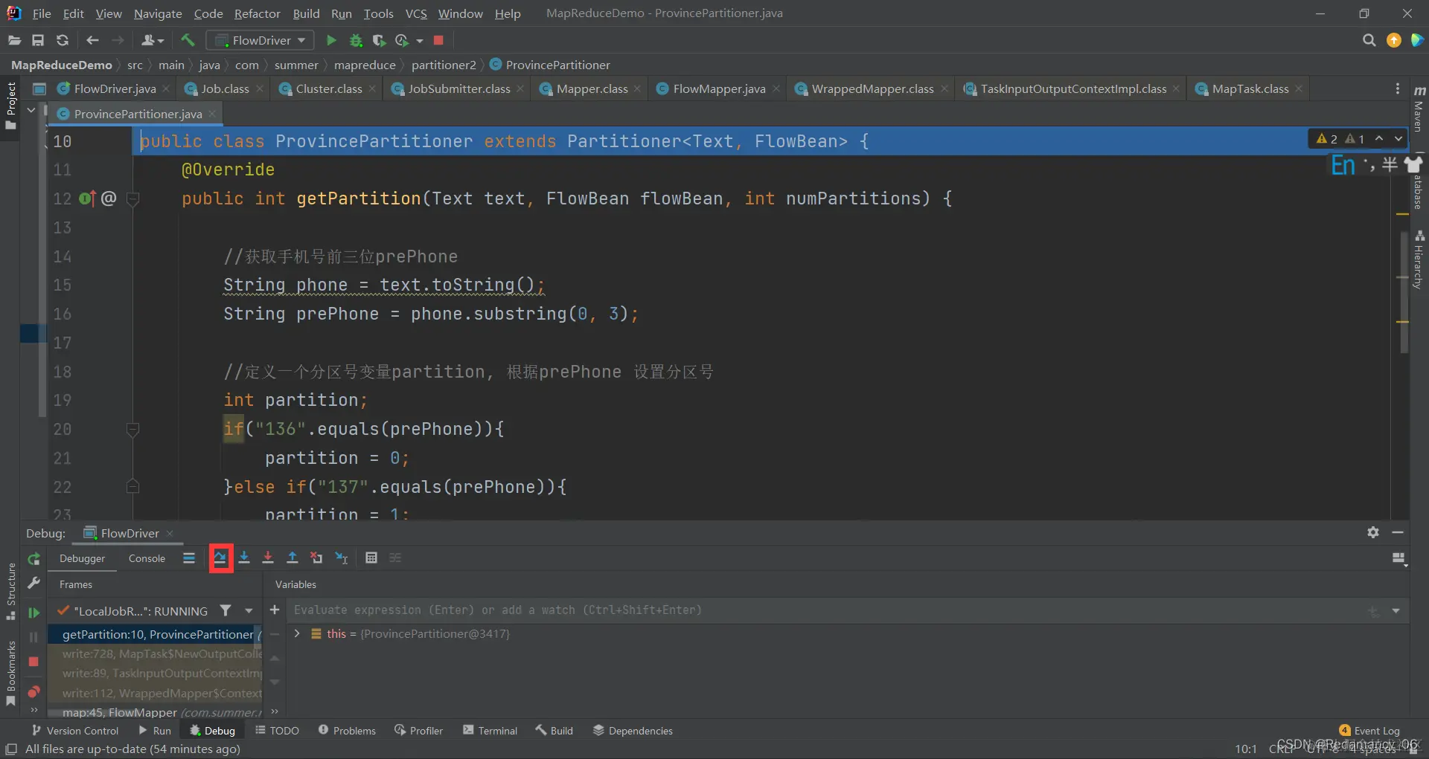Switch to the FlowMapper.java tab
This screenshot has width=1429, height=759.
pyautogui.click(x=718, y=88)
